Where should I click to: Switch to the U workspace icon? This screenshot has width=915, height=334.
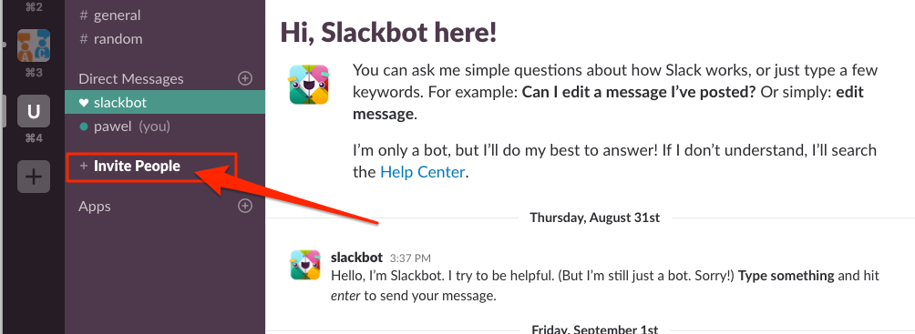[x=33, y=111]
